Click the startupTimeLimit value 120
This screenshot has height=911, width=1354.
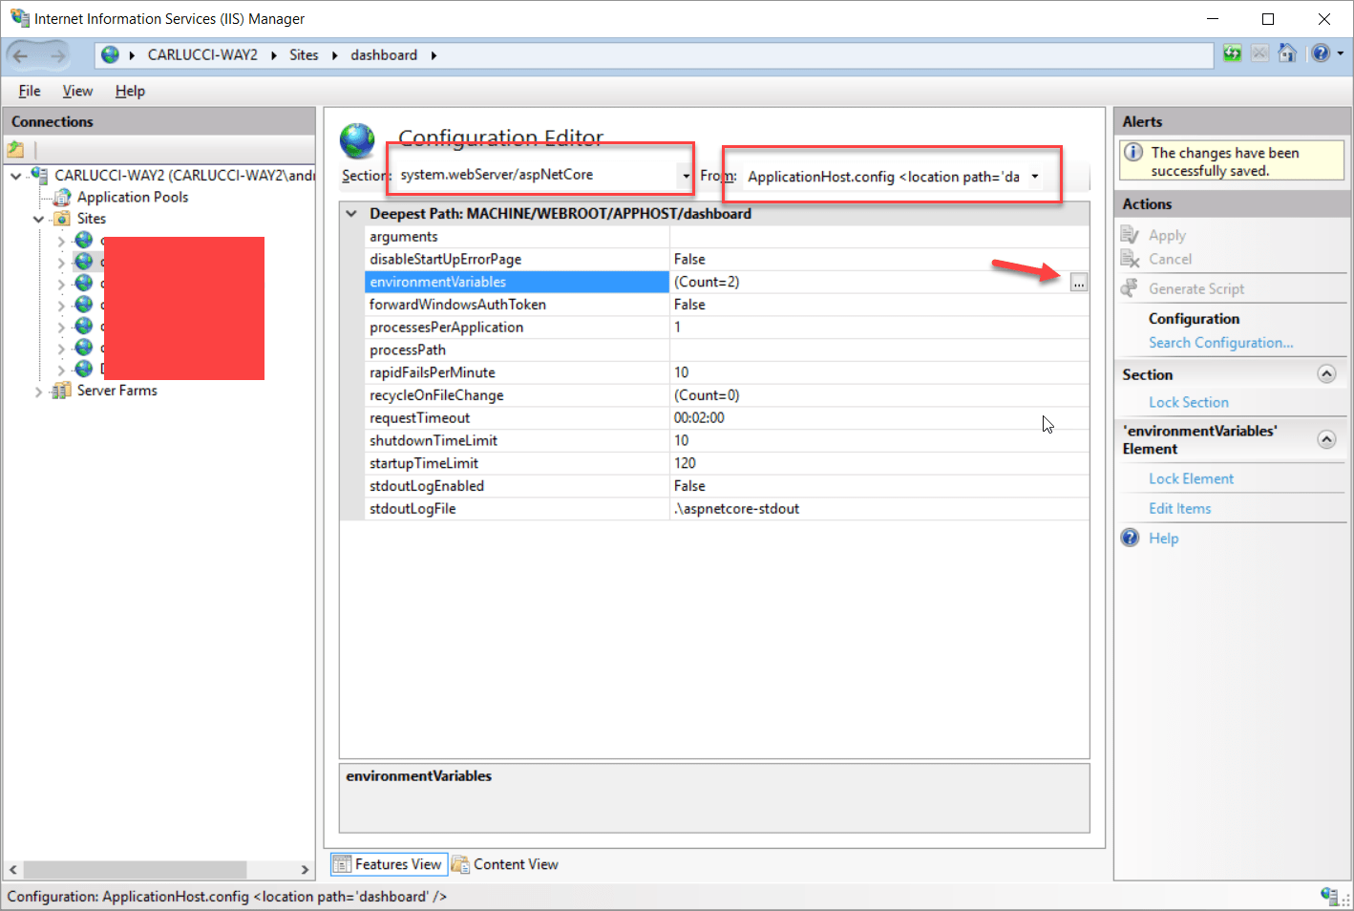tap(685, 463)
